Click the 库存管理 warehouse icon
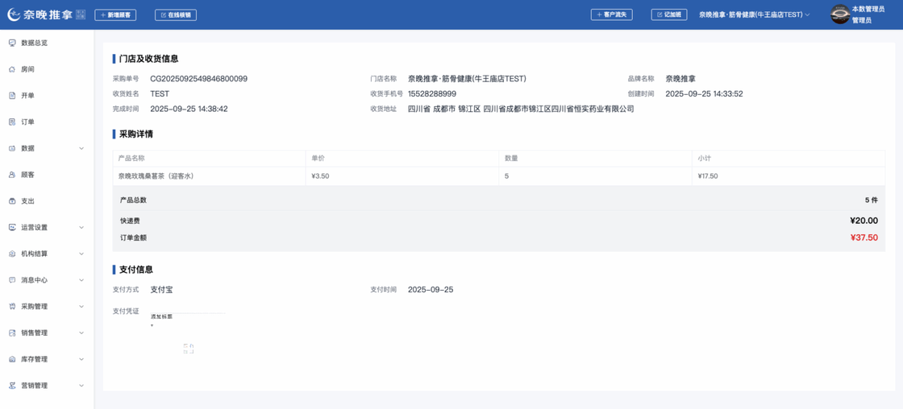This screenshot has width=903, height=409. [x=12, y=359]
